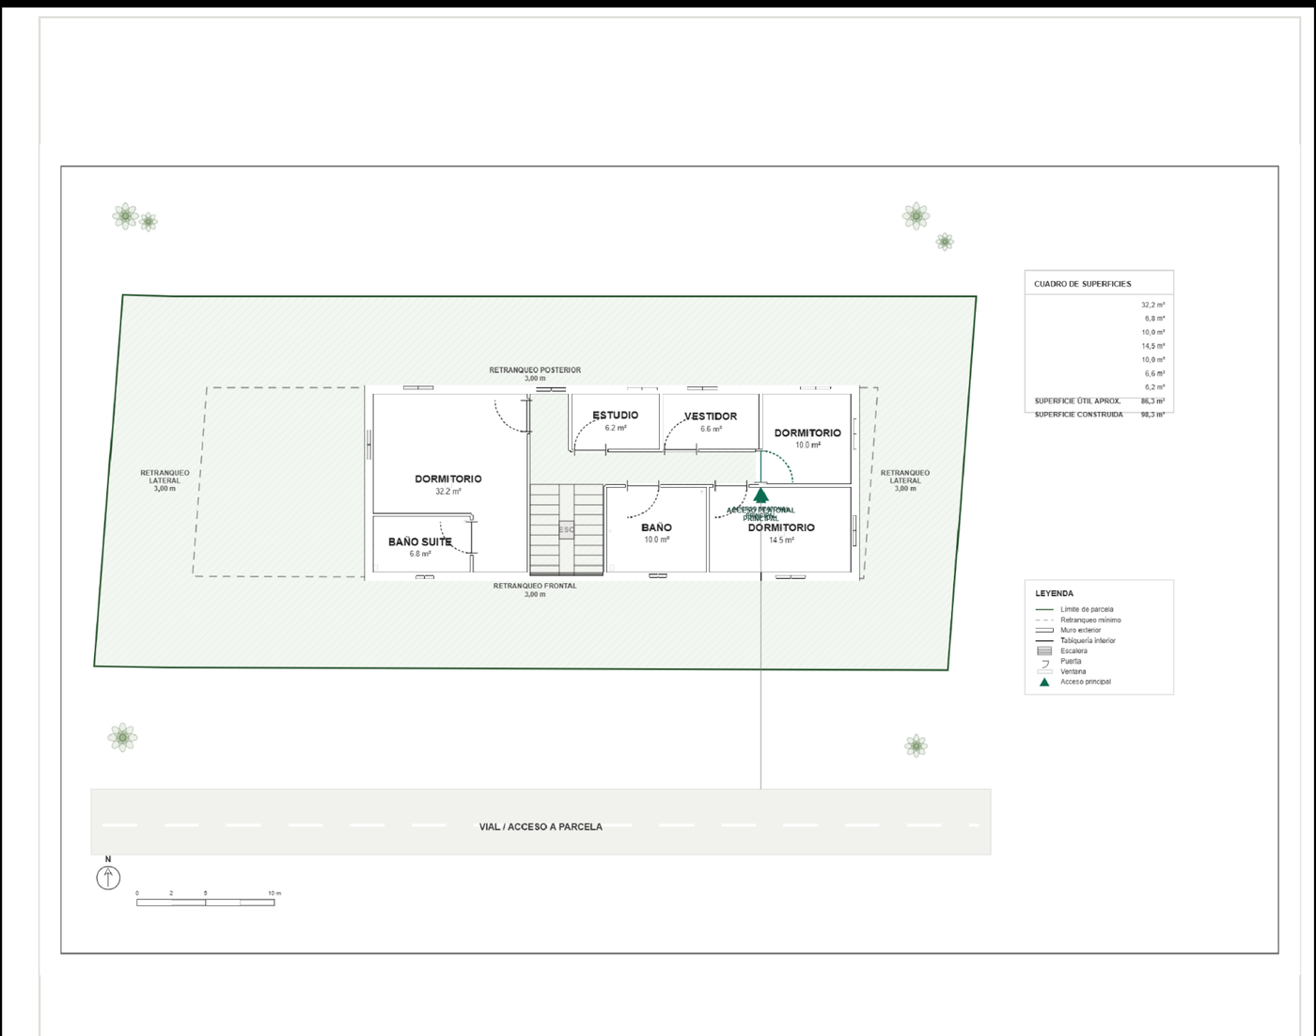Click the Ventana legend text
Screen dimensions: 1316x1036
pyautogui.click(x=1073, y=671)
